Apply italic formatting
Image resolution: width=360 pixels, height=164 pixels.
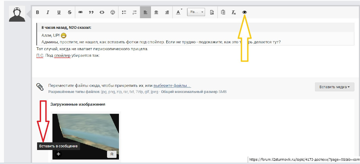(48, 12)
